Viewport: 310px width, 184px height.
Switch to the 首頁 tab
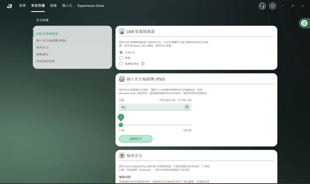22,6
